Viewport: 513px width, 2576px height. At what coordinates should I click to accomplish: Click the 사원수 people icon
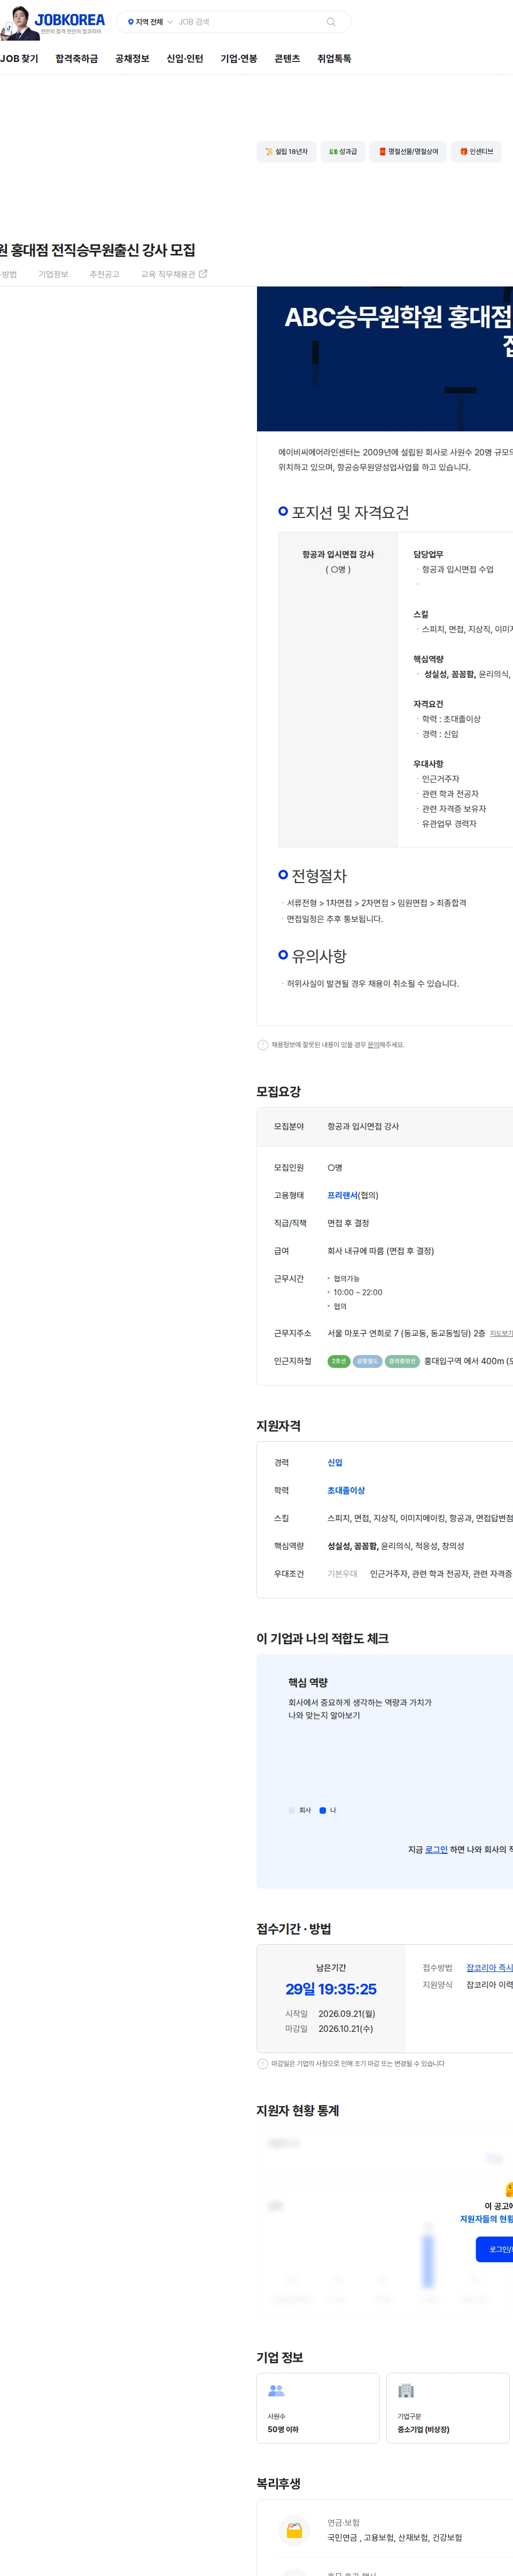click(x=276, y=2391)
